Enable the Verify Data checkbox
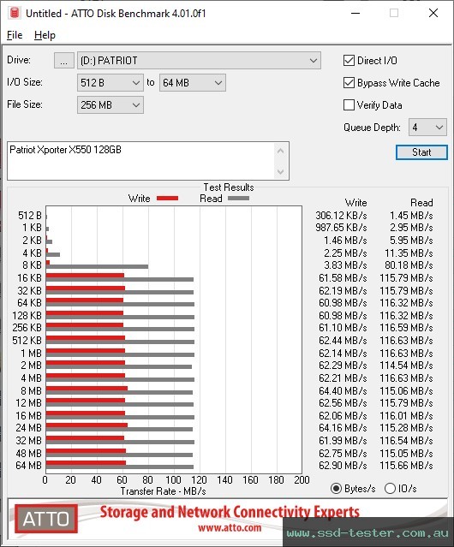The image size is (454, 547). pos(349,105)
